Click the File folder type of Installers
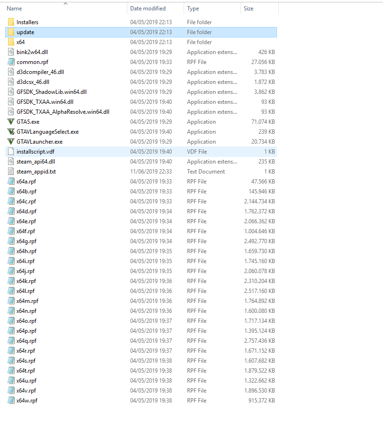Viewport: 383px width, 430px height. tap(199, 22)
